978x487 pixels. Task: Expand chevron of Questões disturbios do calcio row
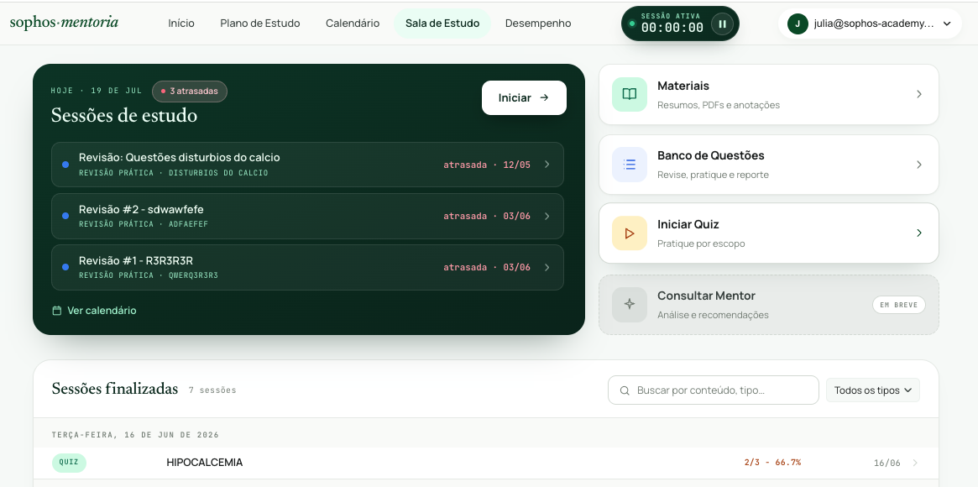547,165
